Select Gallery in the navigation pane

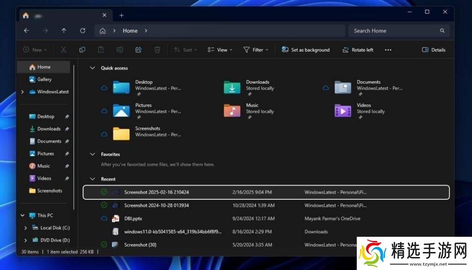coord(44,79)
